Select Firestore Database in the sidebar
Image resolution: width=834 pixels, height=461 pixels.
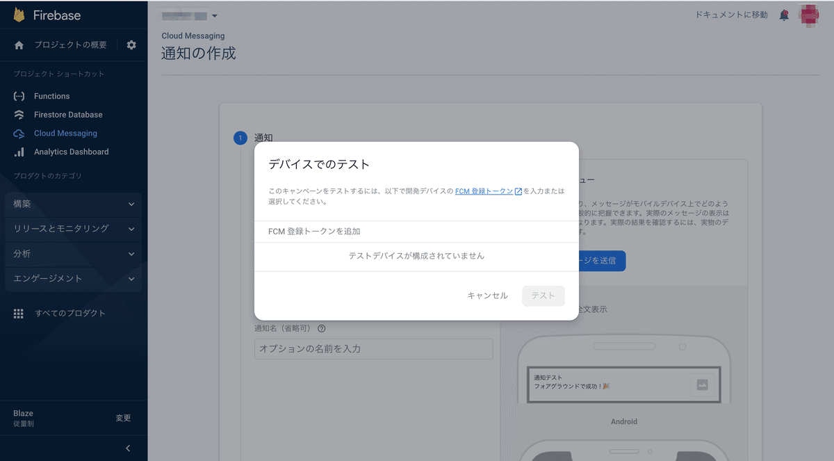68,115
